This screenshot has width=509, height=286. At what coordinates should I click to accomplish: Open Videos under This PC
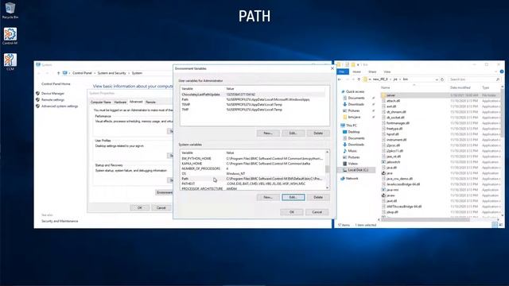352,164
